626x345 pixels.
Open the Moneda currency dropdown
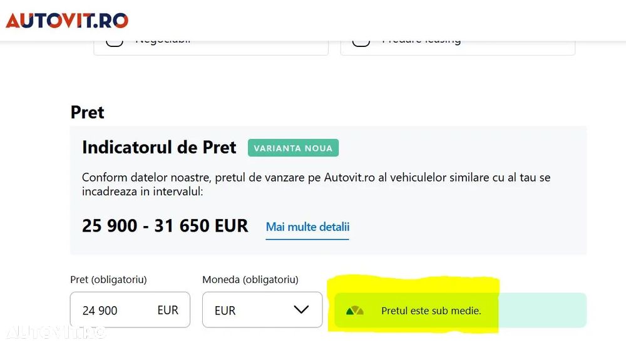coord(262,310)
